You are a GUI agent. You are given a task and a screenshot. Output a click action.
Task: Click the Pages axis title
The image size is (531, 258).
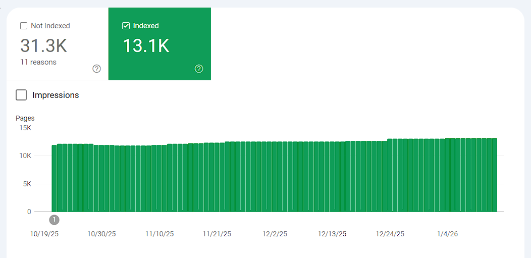(x=25, y=118)
